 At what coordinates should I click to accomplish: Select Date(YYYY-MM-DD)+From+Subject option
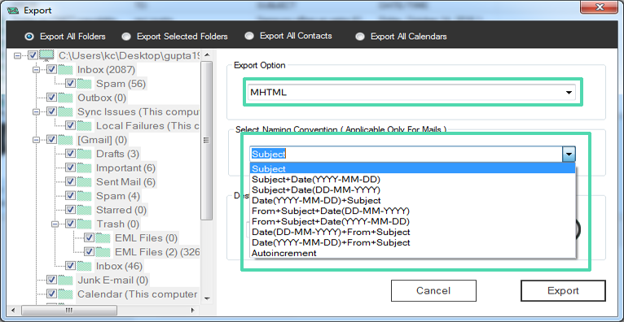click(412, 242)
